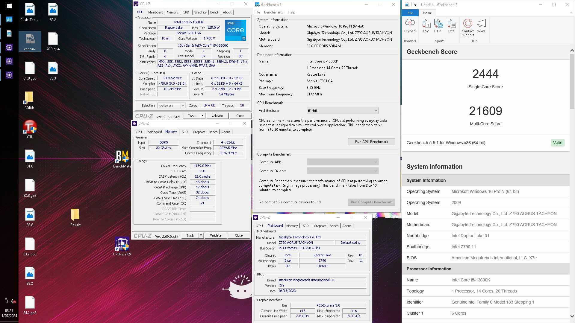Click Tools button in CPU-Z CPU window

click(192, 116)
